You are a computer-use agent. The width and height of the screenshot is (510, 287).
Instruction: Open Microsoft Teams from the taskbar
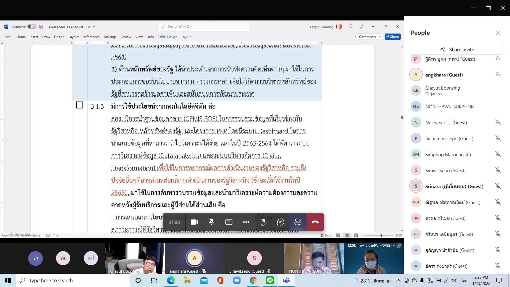click(286, 280)
